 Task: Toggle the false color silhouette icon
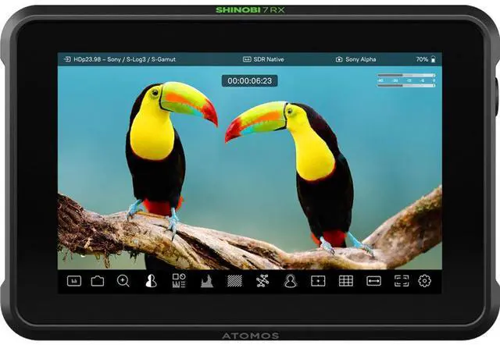tap(151, 281)
